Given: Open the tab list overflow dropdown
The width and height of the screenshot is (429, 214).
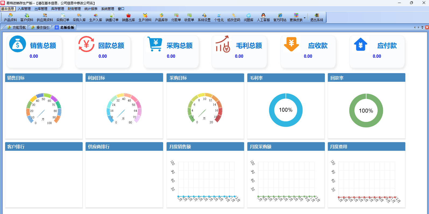Looking at the screenshot, I should coord(422,27).
